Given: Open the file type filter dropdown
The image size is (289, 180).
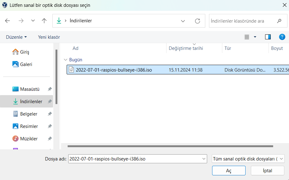Looking at the screenshot, I should coord(248,159).
